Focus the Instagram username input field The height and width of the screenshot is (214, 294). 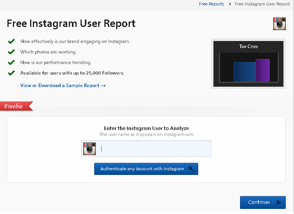(x=146, y=149)
